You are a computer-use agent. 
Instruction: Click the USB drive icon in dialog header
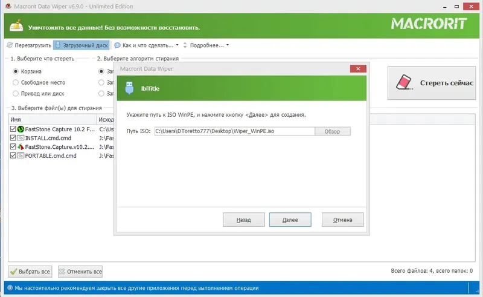coord(130,88)
